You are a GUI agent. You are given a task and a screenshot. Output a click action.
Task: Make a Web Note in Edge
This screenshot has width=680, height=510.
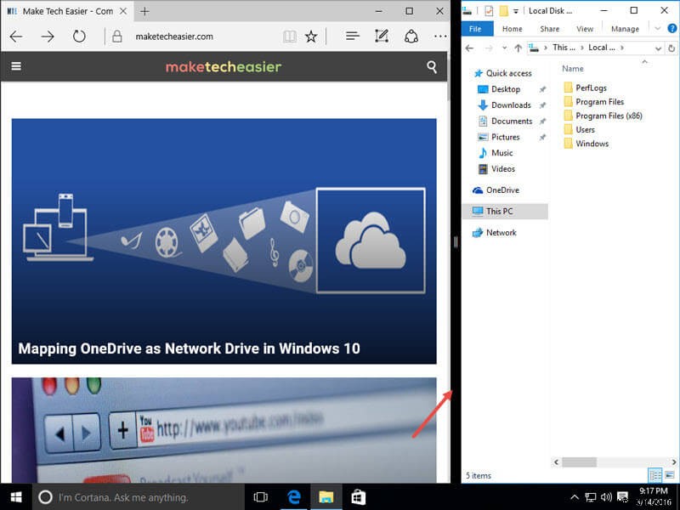coord(381,37)
